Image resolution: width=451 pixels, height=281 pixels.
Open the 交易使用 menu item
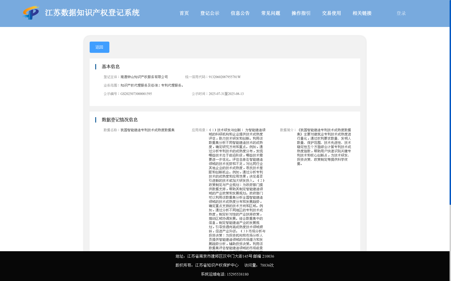[x=331, y=13]
